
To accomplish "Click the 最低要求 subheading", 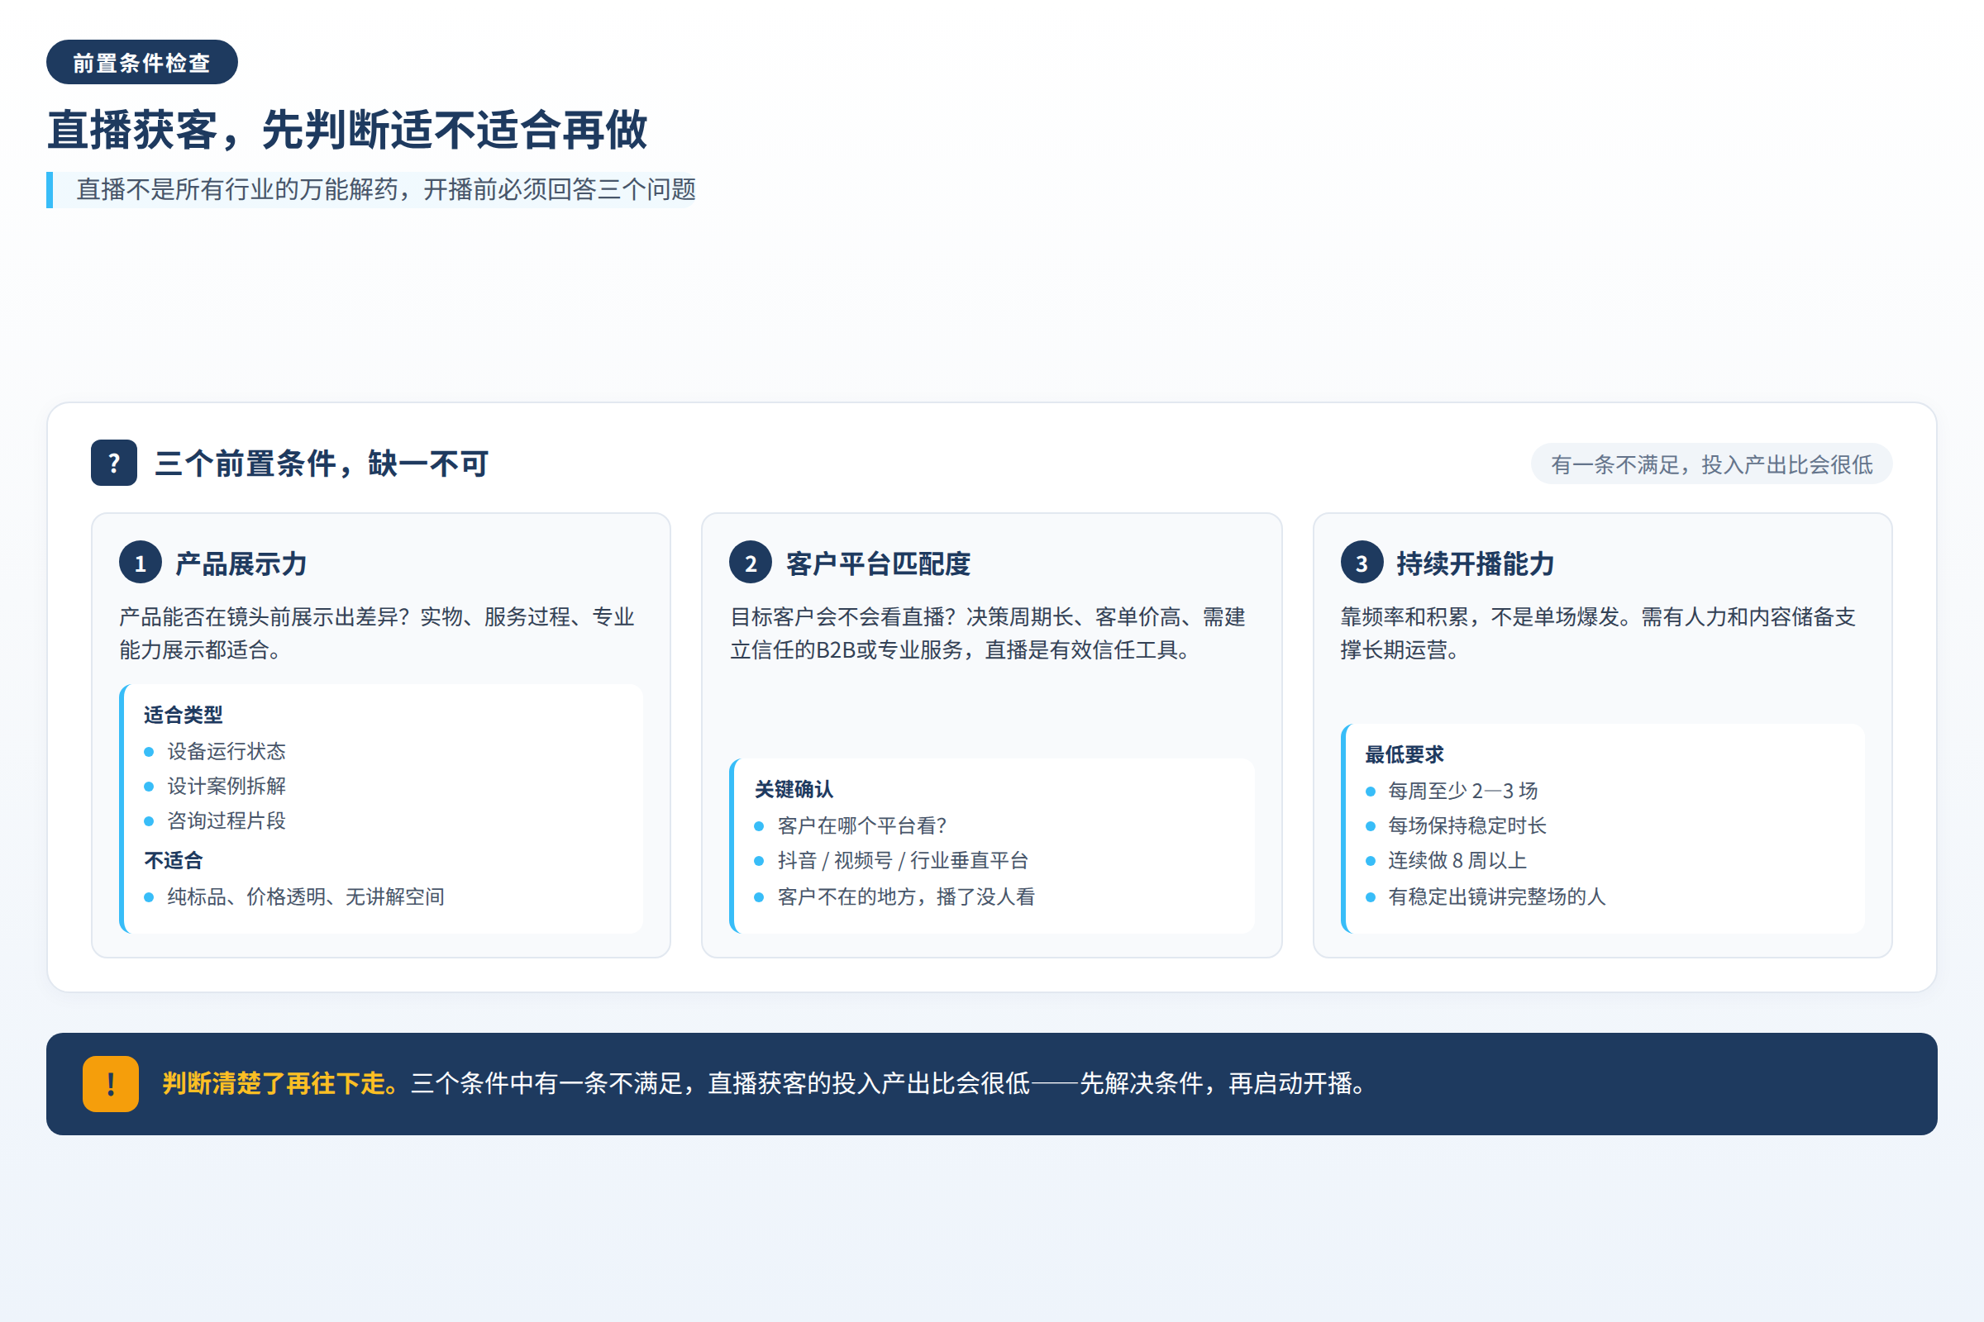I will pyautogui.click(x=1405, y=754).
